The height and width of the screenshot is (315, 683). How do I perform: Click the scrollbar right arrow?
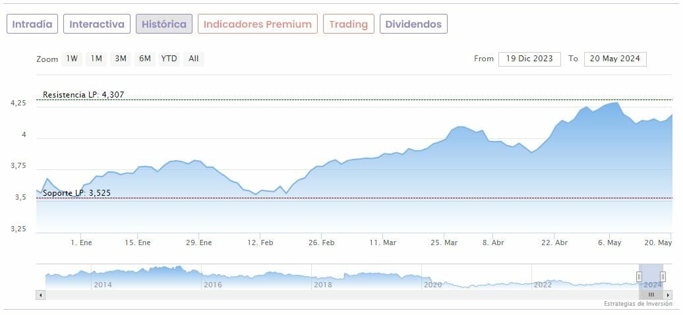click(669, 295)
